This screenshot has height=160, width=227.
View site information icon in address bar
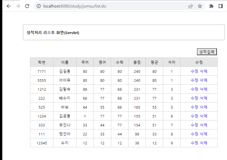[x=38, y=6]
